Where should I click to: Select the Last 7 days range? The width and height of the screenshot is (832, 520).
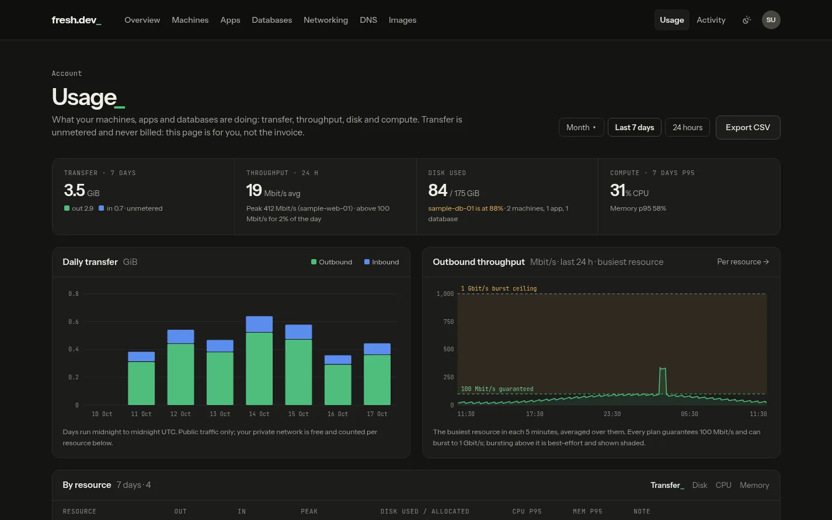[634, 127]
